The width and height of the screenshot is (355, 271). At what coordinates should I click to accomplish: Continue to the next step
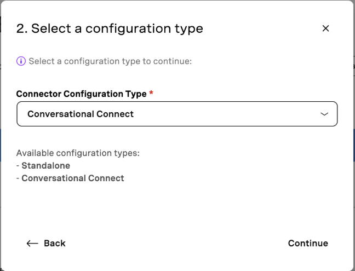[x=308, y=244]
